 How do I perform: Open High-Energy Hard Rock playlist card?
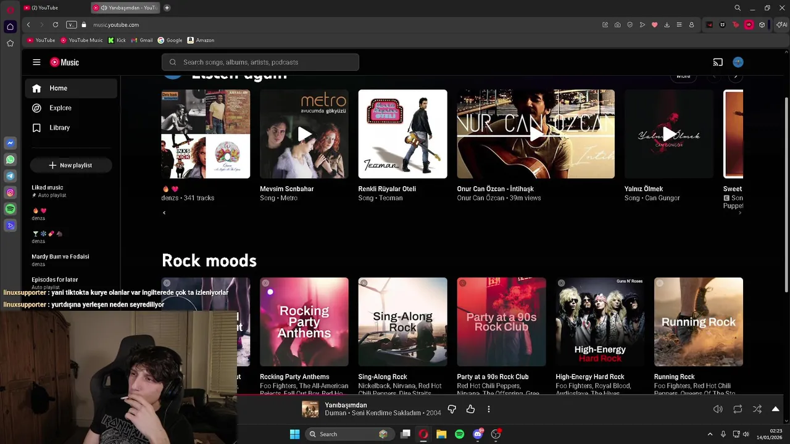600,322
